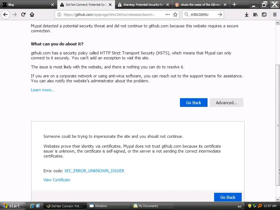280x210 pixels.
Task: Click second quick launch browser icon
Action: [x=38, y=206]
